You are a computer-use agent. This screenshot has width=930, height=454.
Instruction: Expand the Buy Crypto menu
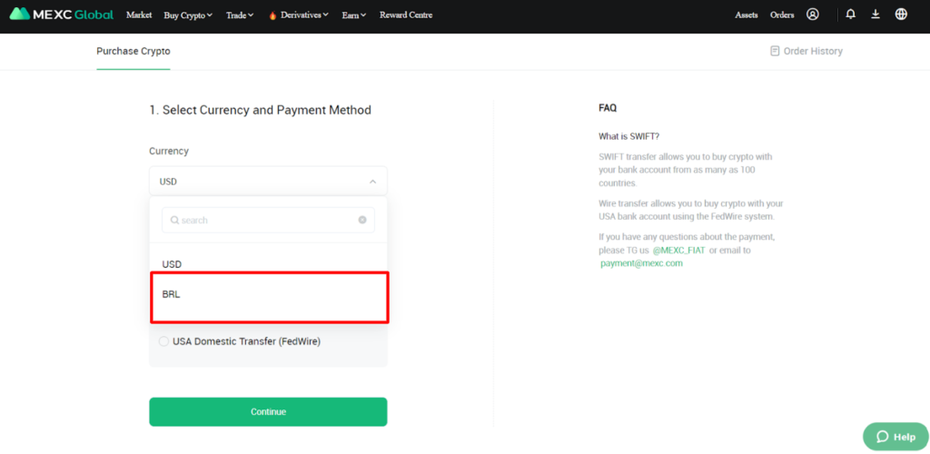coord(188,15)
